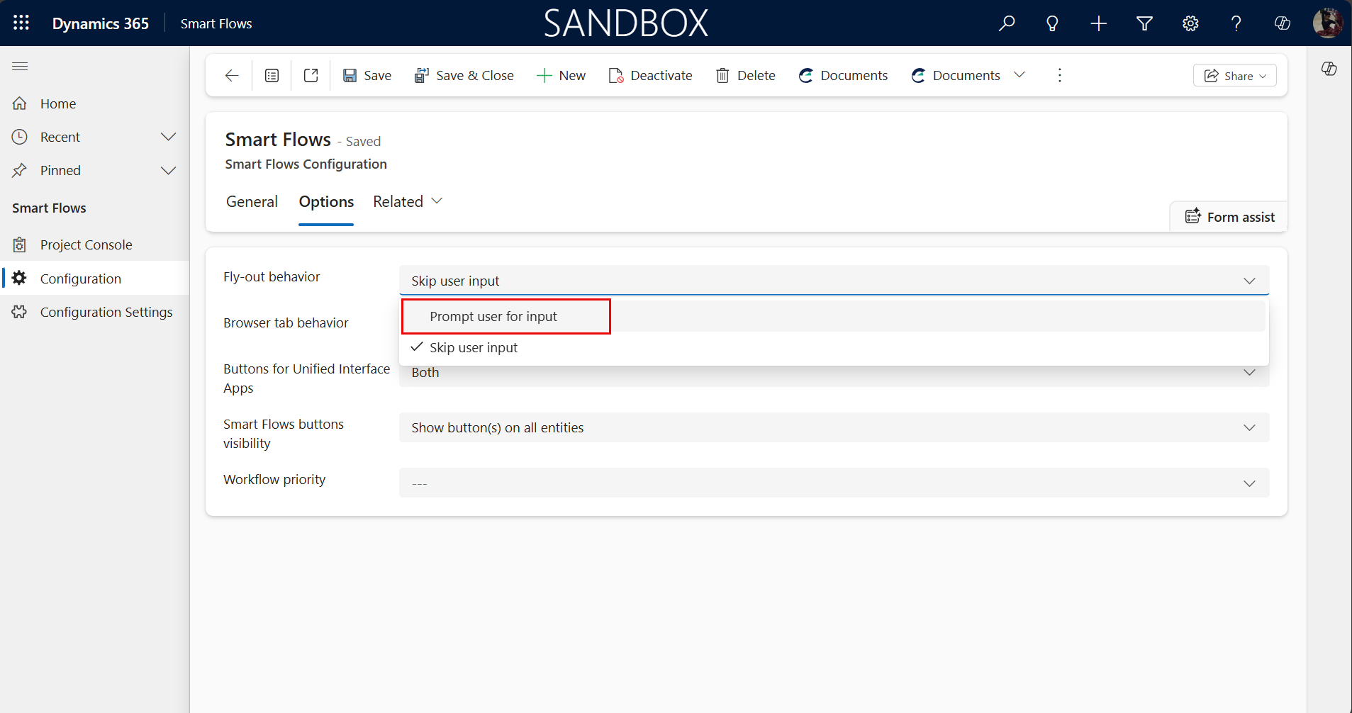Click the Fly-out behavior dropdown
The width and height of the screenshot is (1352, 713).
(x=834, y=281)
